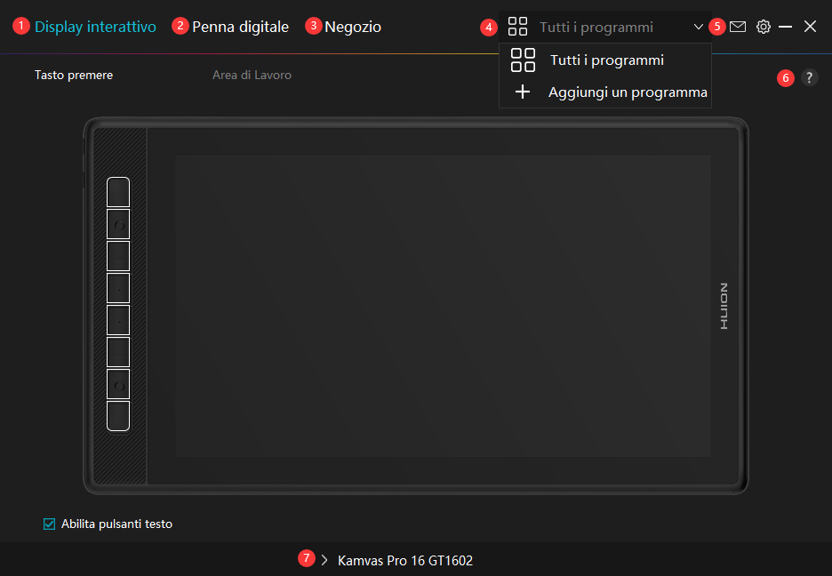The image size is (832, 576).
Task: Select Aggiungi un programma from the dropdown list
Action: click(x=627, y=92)
